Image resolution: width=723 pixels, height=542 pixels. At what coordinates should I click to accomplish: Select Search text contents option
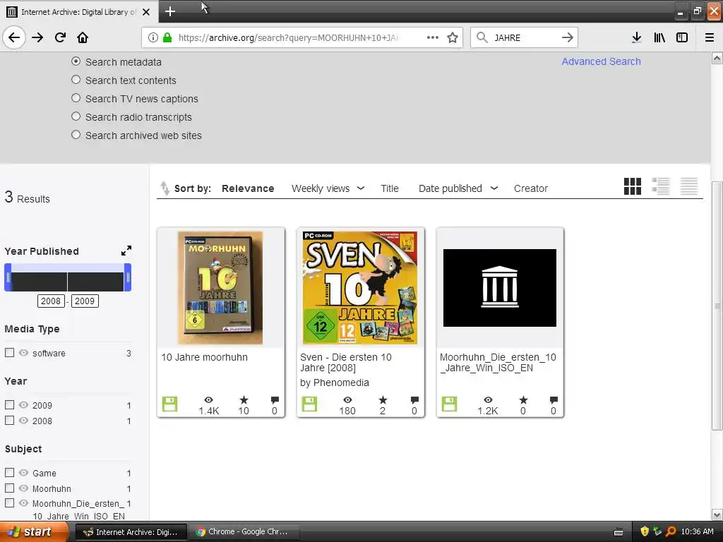[76, 79]
